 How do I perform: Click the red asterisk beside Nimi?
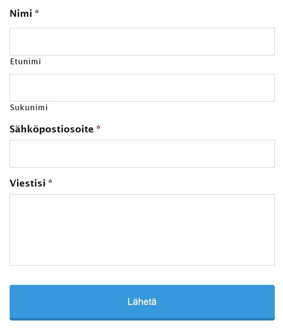[x=37, y=13]
